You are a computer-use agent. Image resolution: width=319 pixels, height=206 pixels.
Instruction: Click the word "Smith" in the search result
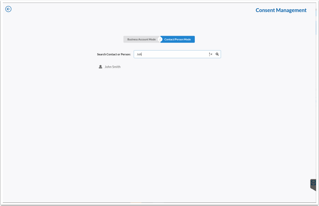[x=116, y=67]
